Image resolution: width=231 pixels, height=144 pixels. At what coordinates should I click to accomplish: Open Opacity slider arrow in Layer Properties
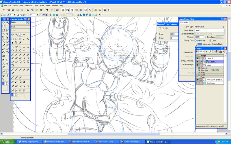point(205,37)
